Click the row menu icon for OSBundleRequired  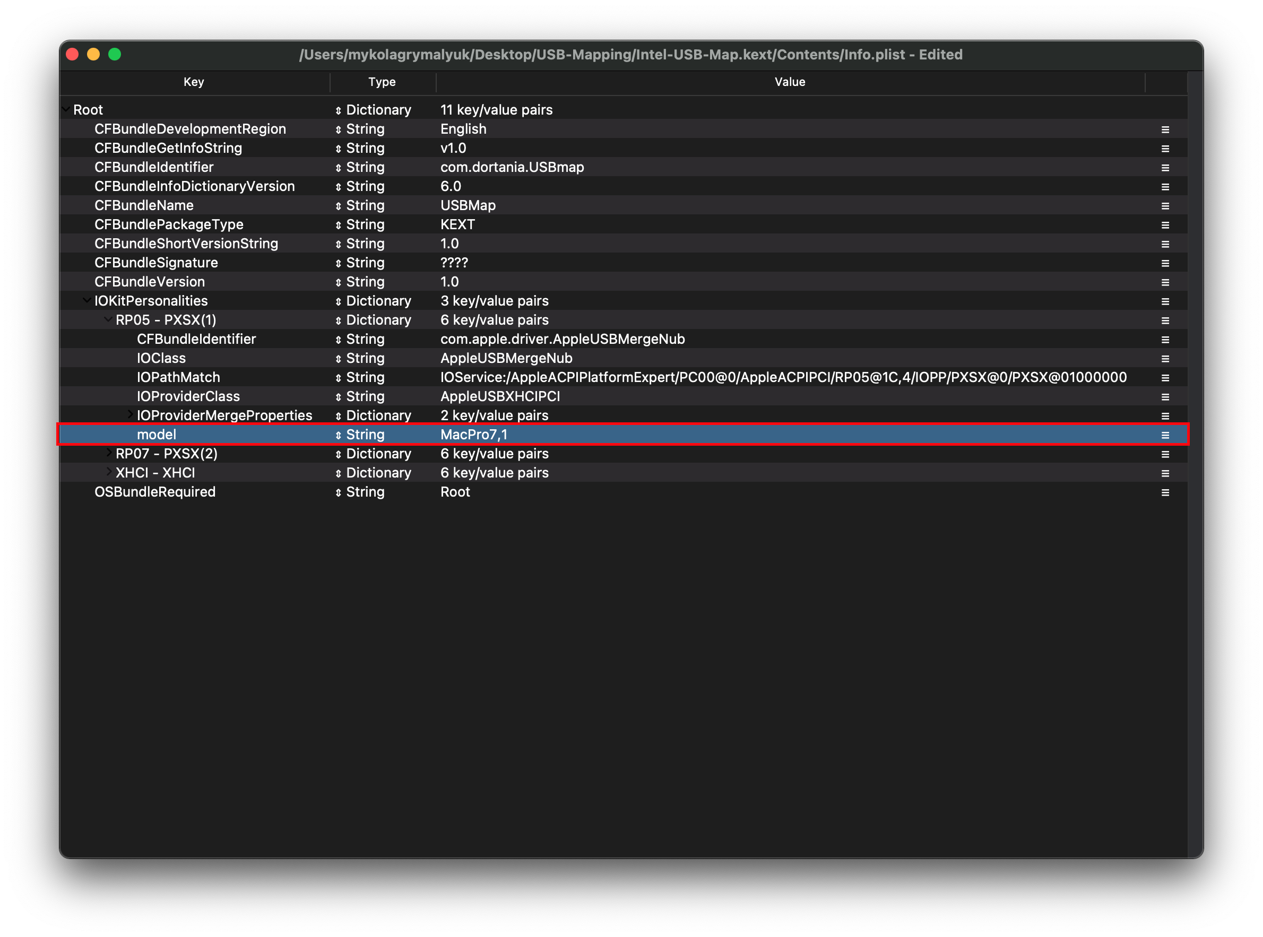(1165, 492)
